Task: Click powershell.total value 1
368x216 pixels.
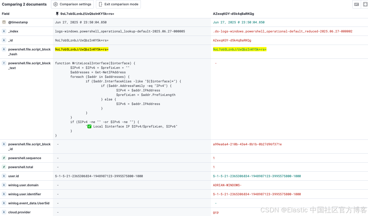Action: click(x=214, y=167)
